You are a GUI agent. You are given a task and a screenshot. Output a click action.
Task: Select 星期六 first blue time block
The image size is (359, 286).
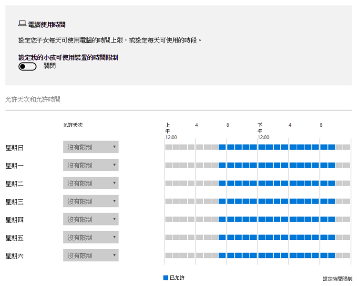coord(222,256)
